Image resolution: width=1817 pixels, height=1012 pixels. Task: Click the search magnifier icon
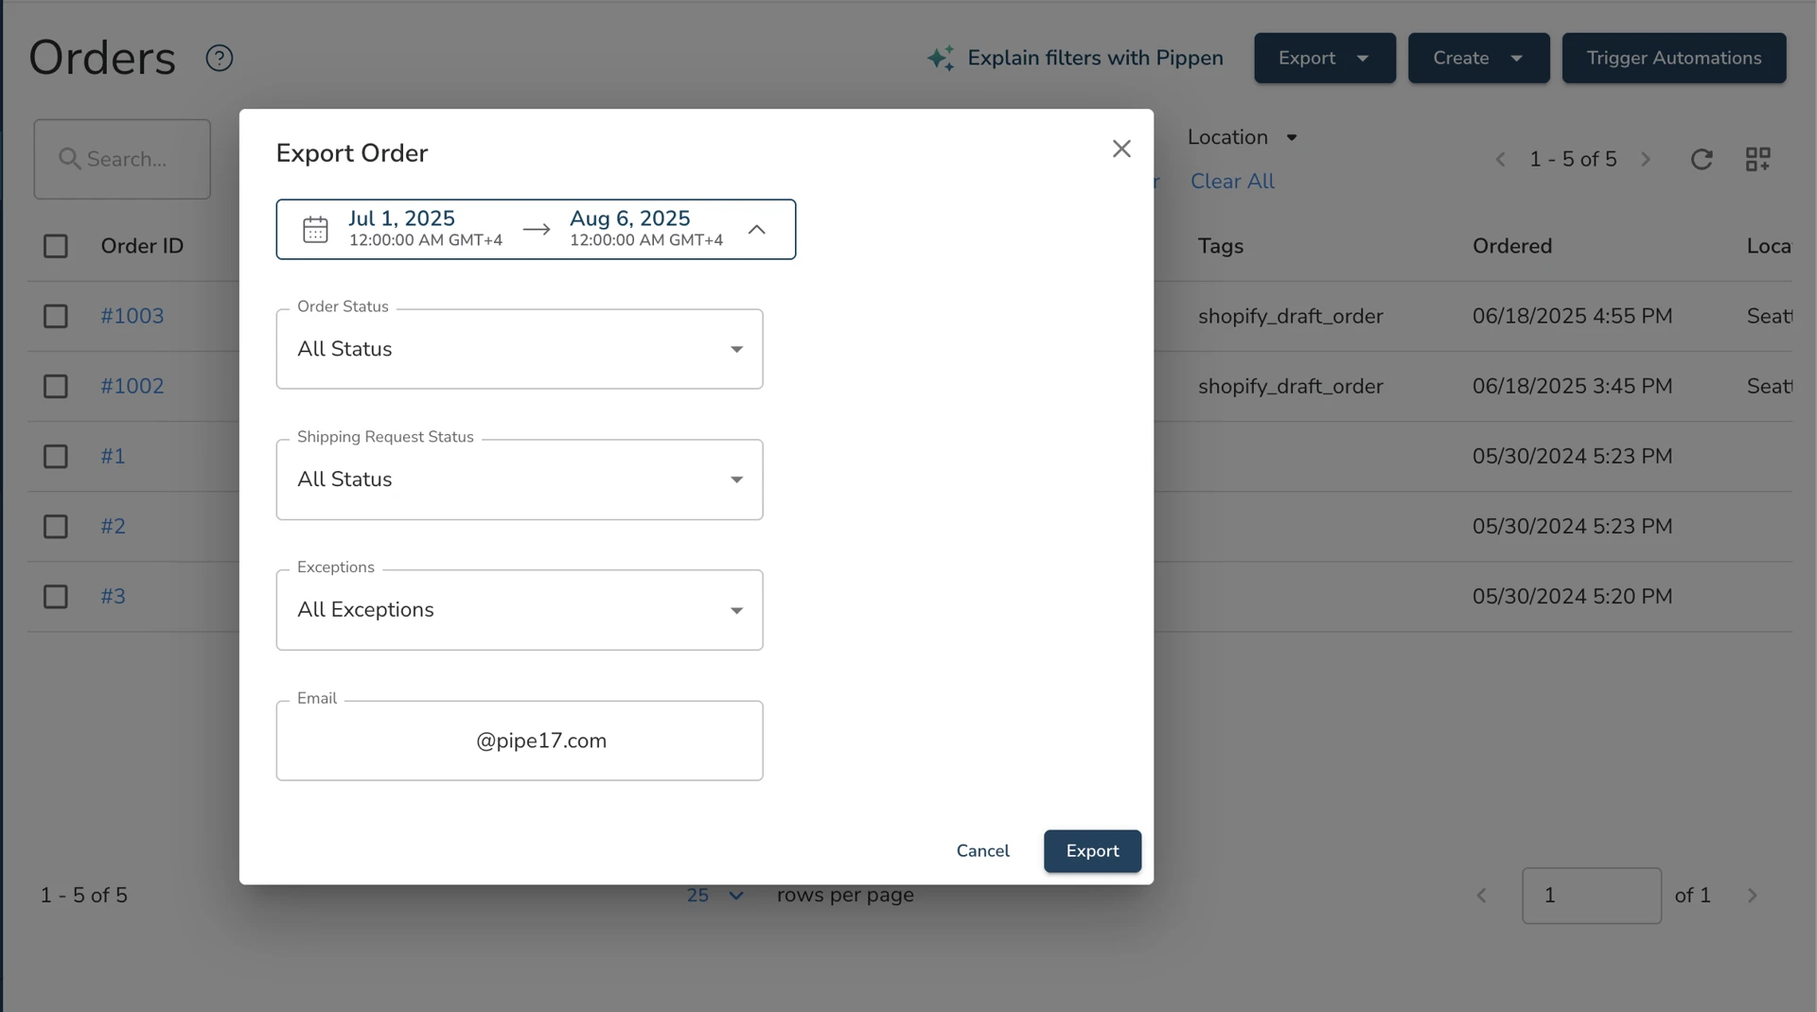tap(69, 159)
